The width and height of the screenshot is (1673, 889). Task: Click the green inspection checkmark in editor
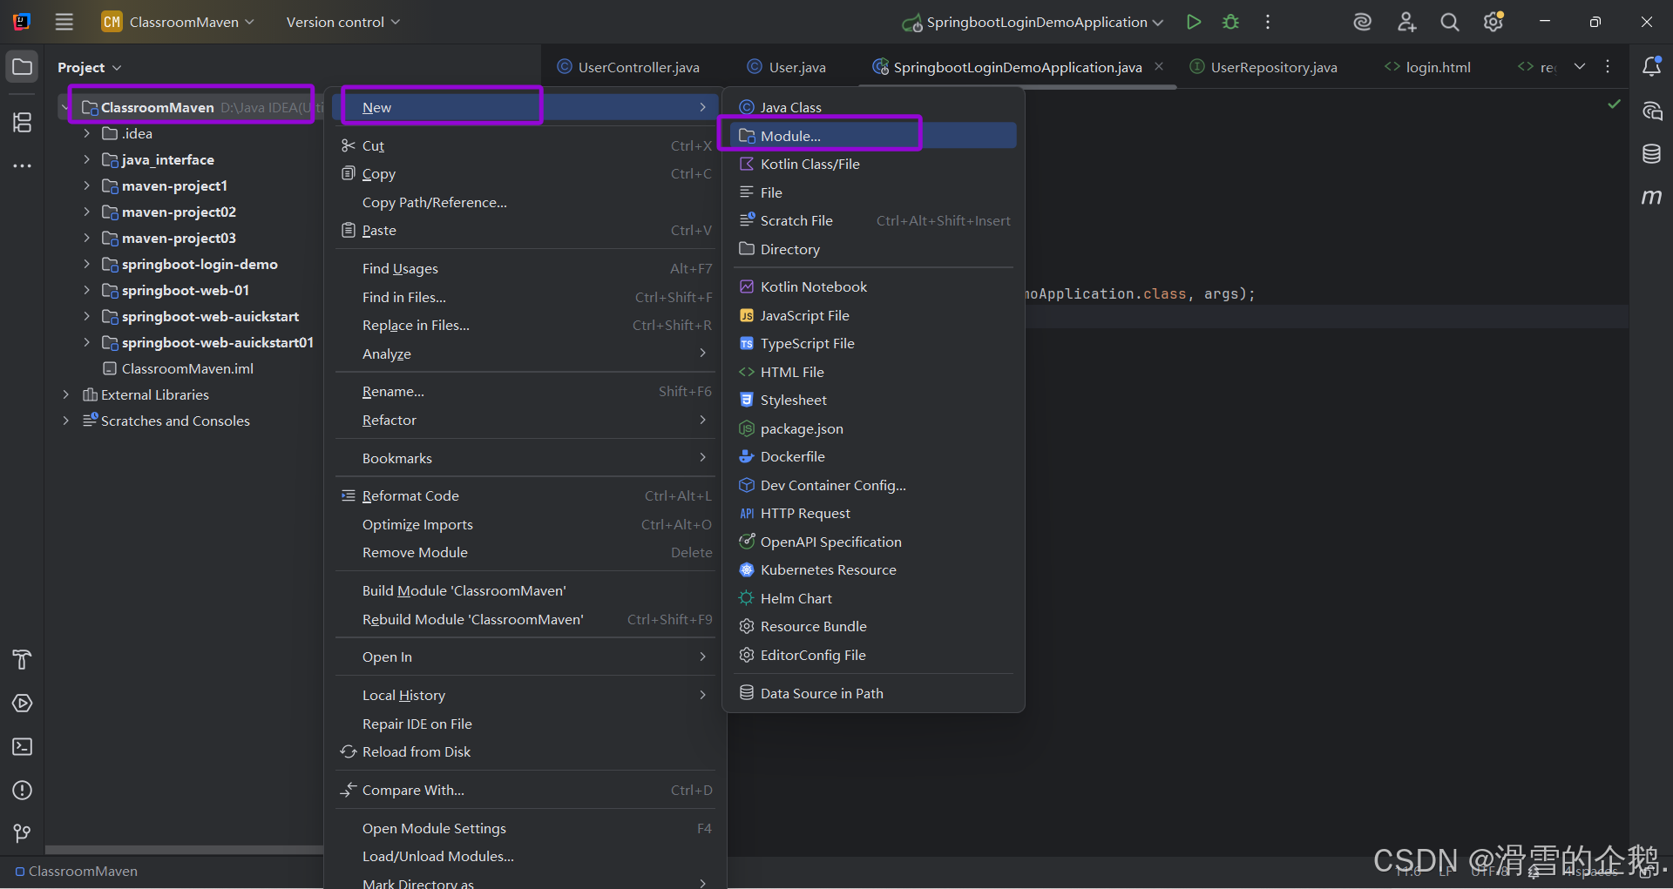tap(1614, 104)
